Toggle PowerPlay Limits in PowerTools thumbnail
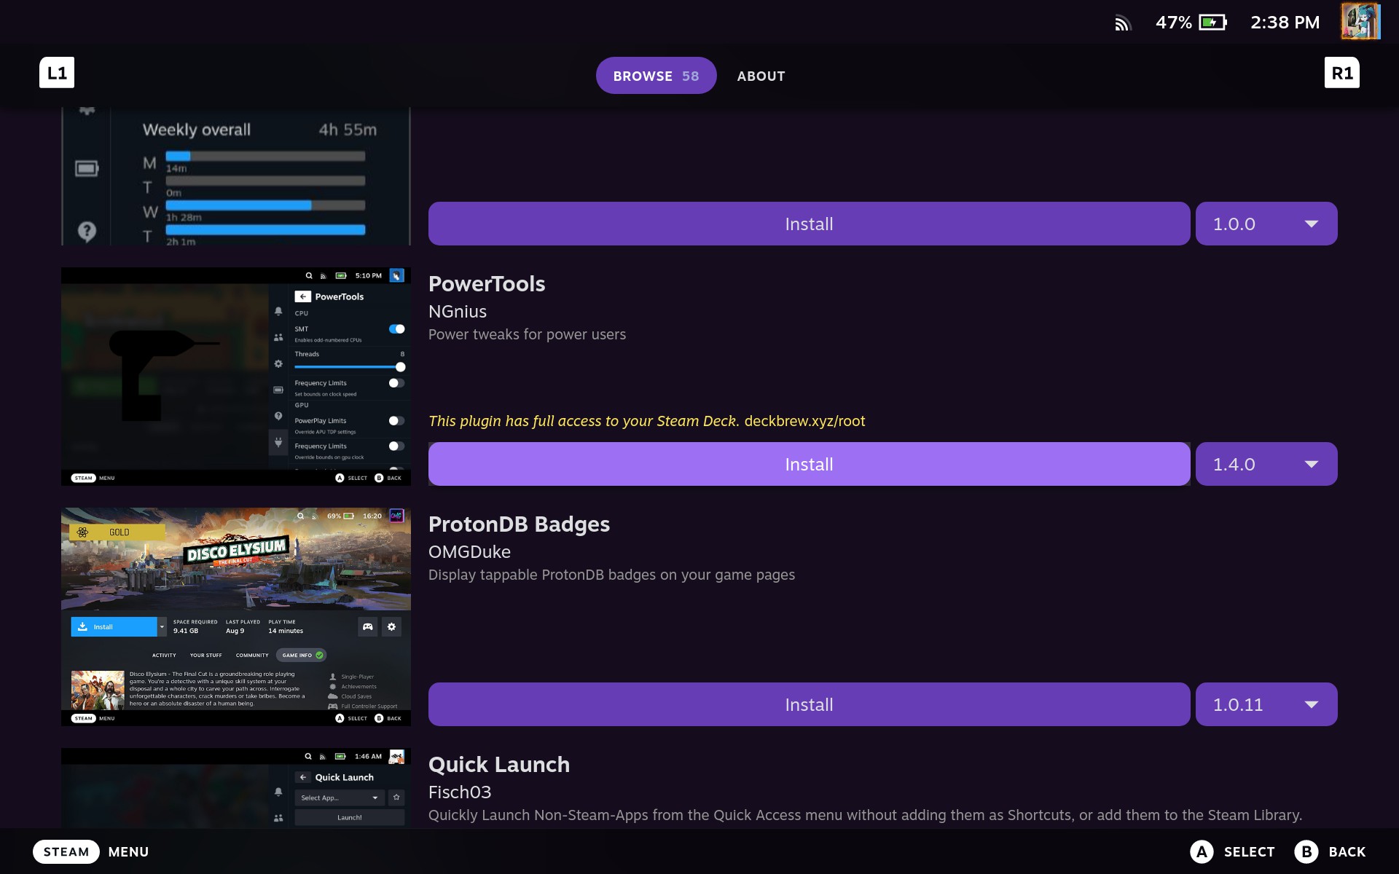This screenshot has width=1399, height=874. click(396, 421)
